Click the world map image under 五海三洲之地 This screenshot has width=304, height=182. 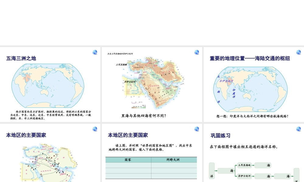[x=48, y=86]
